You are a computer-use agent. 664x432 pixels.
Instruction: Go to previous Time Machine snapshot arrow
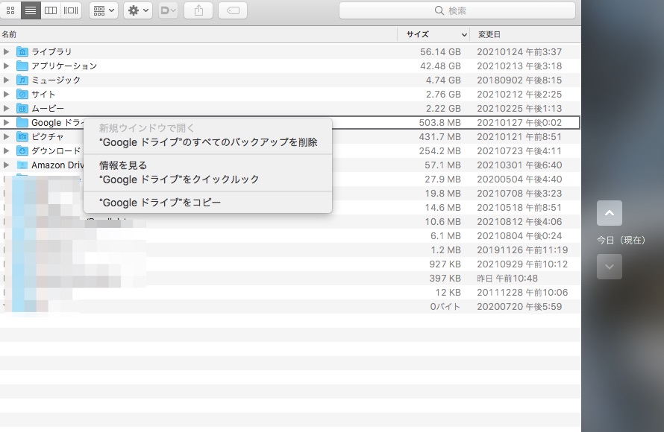pyautogui.click(x=610, y=213)
